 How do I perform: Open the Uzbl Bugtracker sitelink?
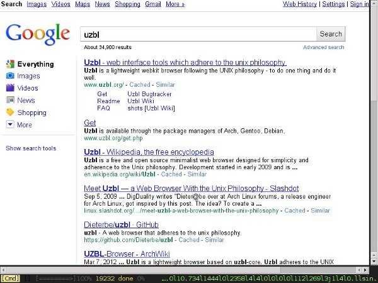pos(149,94)
